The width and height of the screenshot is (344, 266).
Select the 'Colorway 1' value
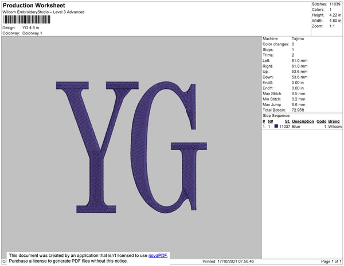[32, 33]
